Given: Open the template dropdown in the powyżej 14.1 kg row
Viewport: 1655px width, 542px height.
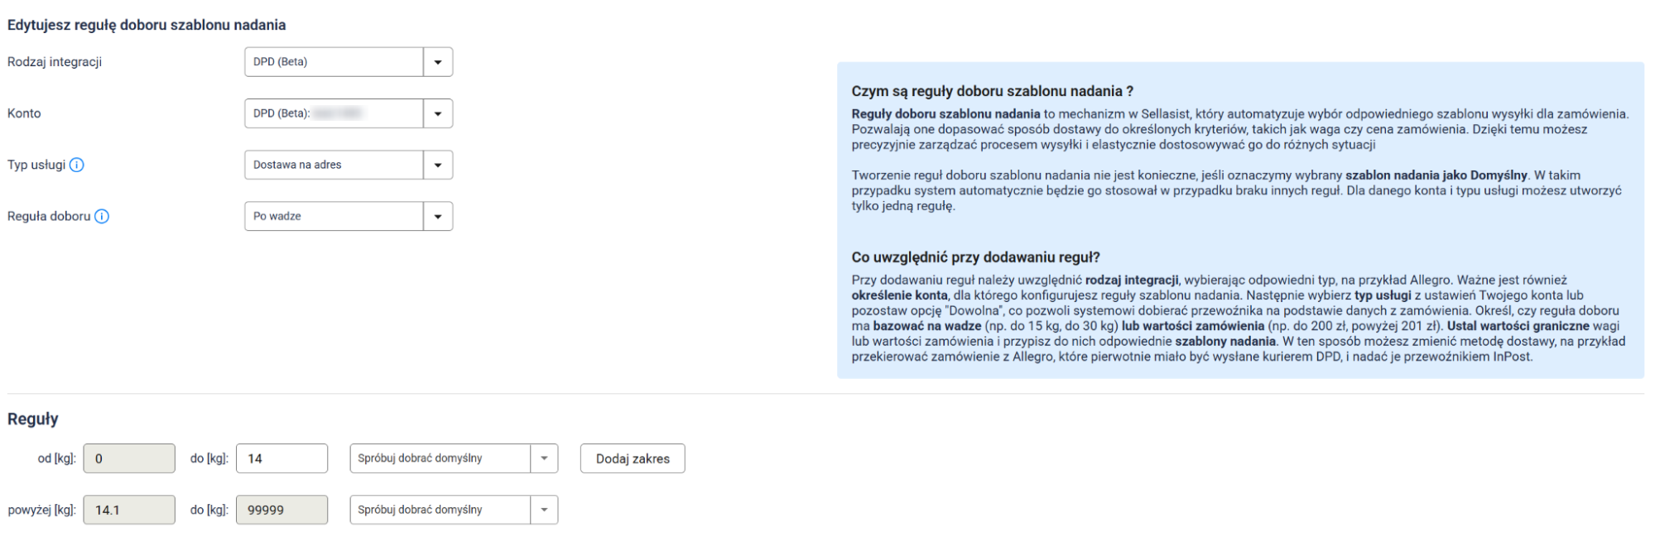Looking at the screenshot, I should point(453,510).
